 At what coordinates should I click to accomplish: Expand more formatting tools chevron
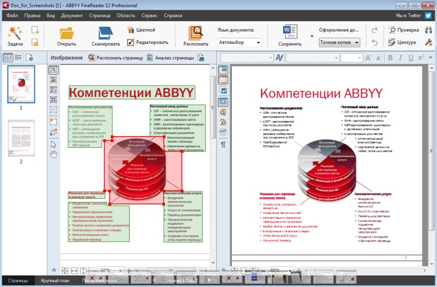coord(430,57)
